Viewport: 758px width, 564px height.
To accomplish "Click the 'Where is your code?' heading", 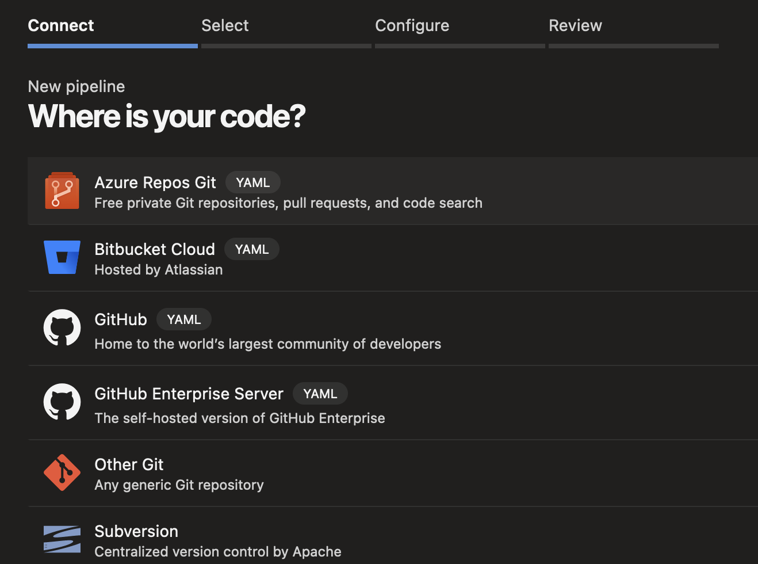I will point(167,116).
